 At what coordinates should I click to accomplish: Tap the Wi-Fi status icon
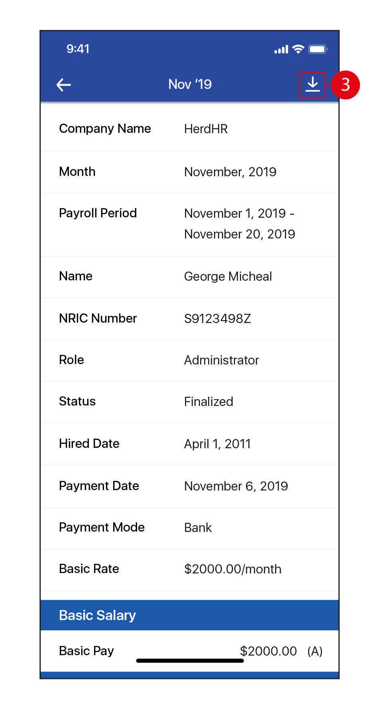click(x=298, y=49)
